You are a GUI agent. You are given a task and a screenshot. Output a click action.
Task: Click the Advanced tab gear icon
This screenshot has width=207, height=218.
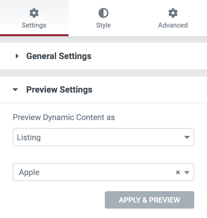click(x=173, y=13)
